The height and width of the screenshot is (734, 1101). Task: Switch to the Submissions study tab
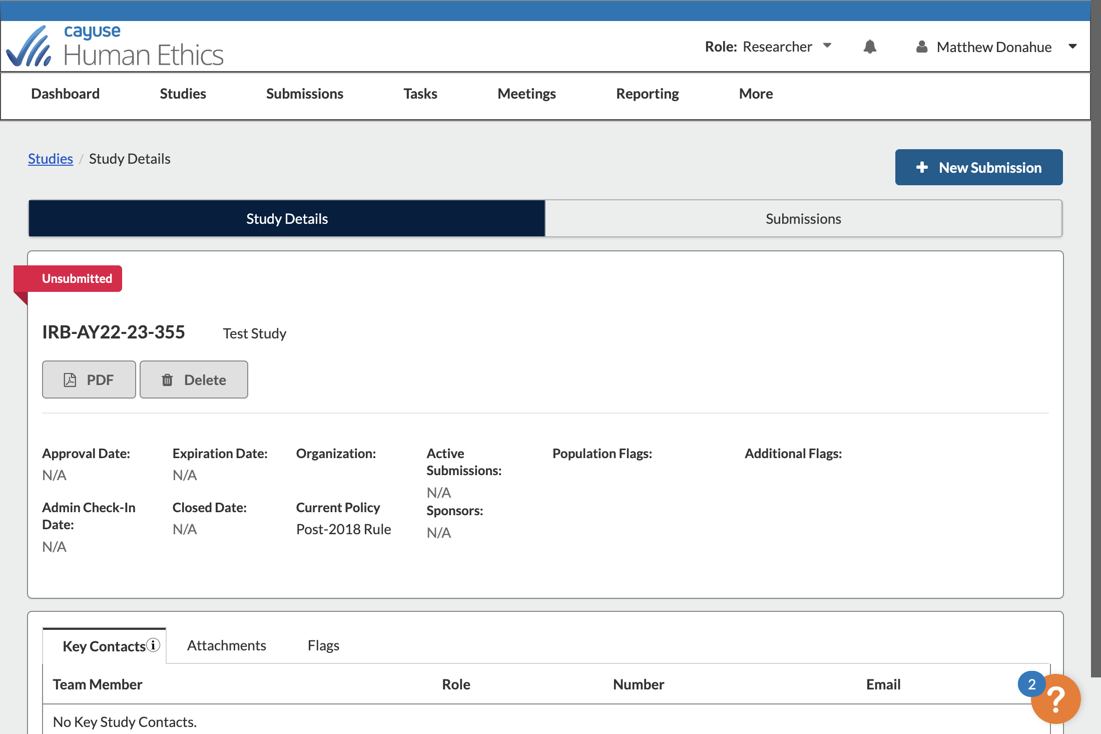803,219
